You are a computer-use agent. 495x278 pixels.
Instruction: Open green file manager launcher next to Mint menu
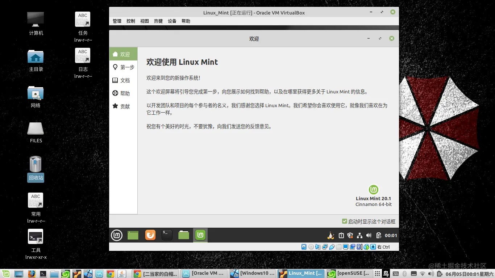[133, 235]
